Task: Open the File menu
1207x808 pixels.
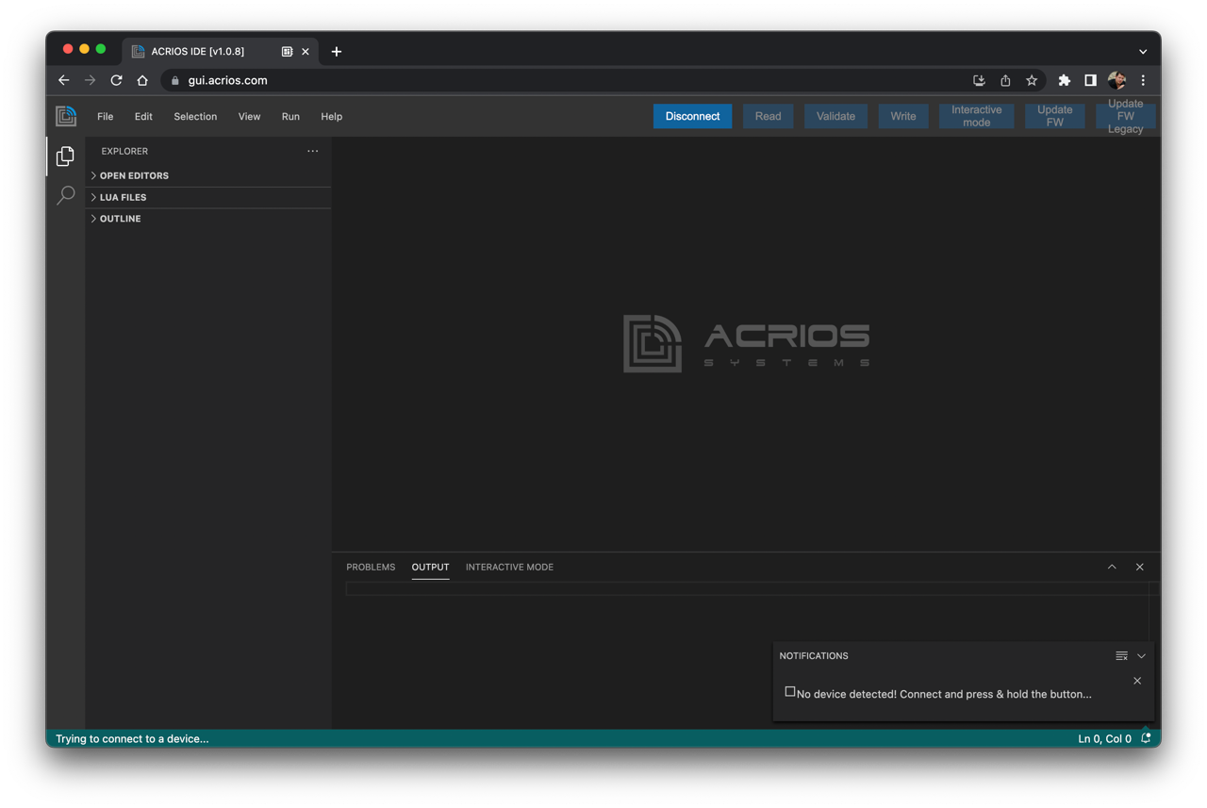Action: coord(106,117)
